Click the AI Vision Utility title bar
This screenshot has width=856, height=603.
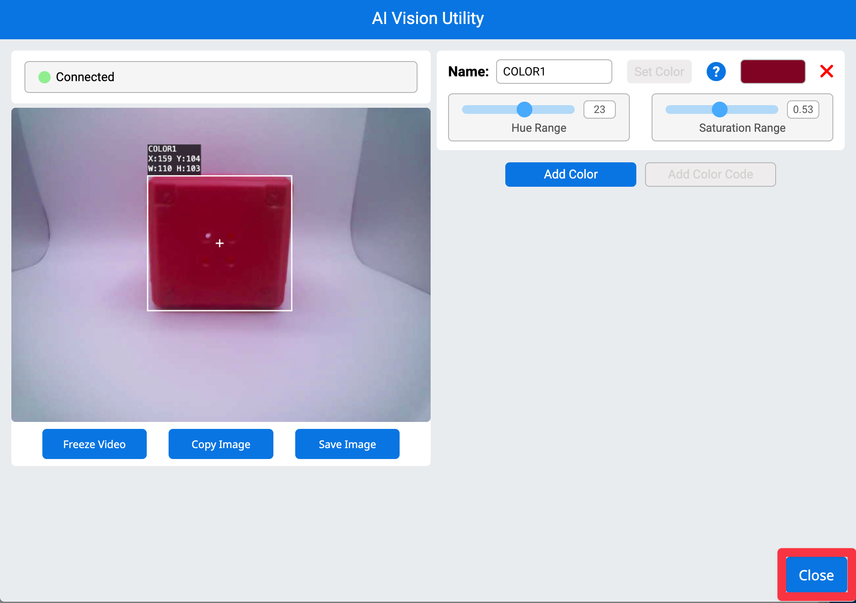(428, 18)
